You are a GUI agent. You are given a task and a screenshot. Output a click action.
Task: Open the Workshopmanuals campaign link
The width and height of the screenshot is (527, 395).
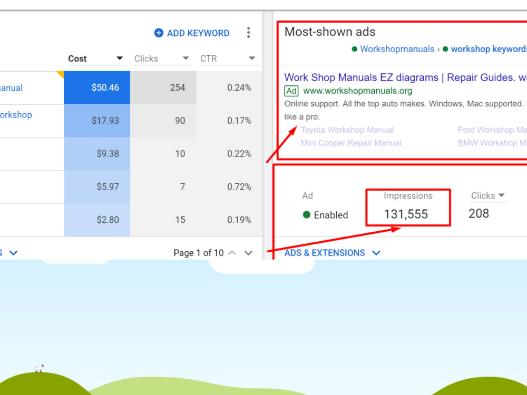coord(397,49)
